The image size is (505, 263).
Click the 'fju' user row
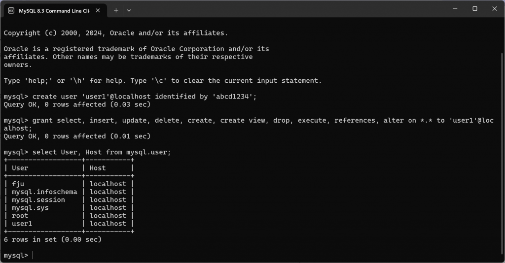[18, 184]
